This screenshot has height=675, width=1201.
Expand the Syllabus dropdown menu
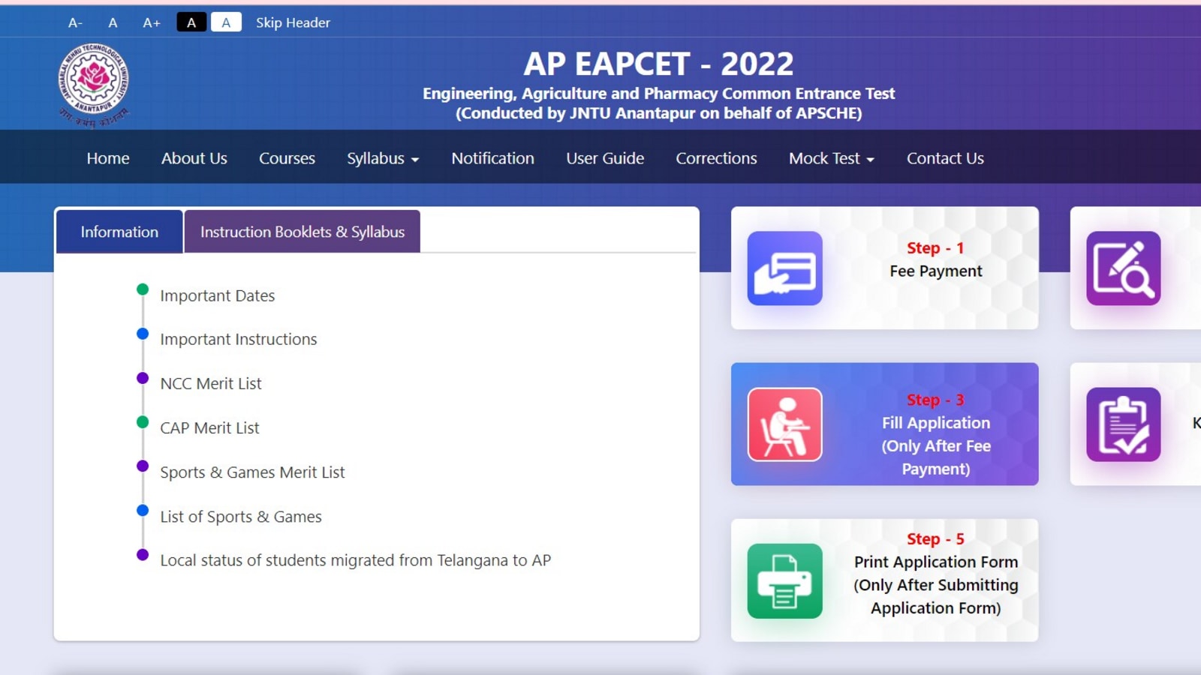pyautogui.click(x=383, y=158)
